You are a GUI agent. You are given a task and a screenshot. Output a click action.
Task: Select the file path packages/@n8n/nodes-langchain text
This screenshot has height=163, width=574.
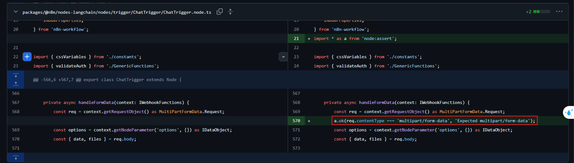[117, 12]
